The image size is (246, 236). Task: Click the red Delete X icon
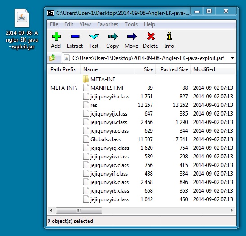[151, 37]
